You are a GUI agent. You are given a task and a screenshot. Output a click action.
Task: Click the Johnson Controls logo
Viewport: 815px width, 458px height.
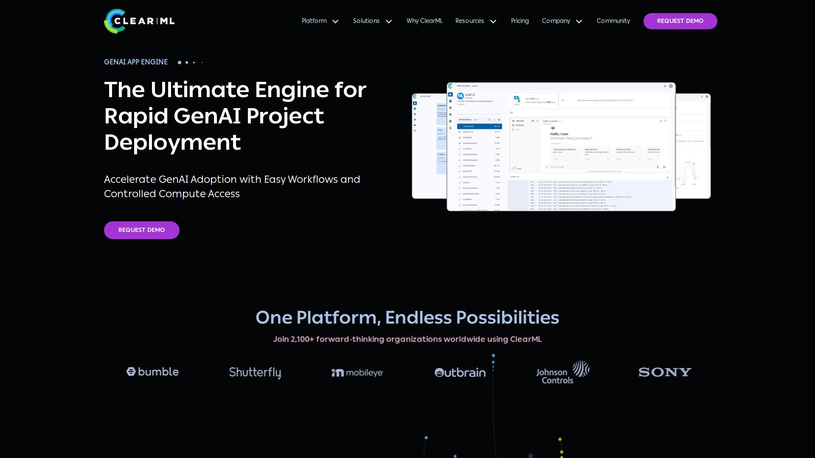pyautogui.click(x=562, y=372)
